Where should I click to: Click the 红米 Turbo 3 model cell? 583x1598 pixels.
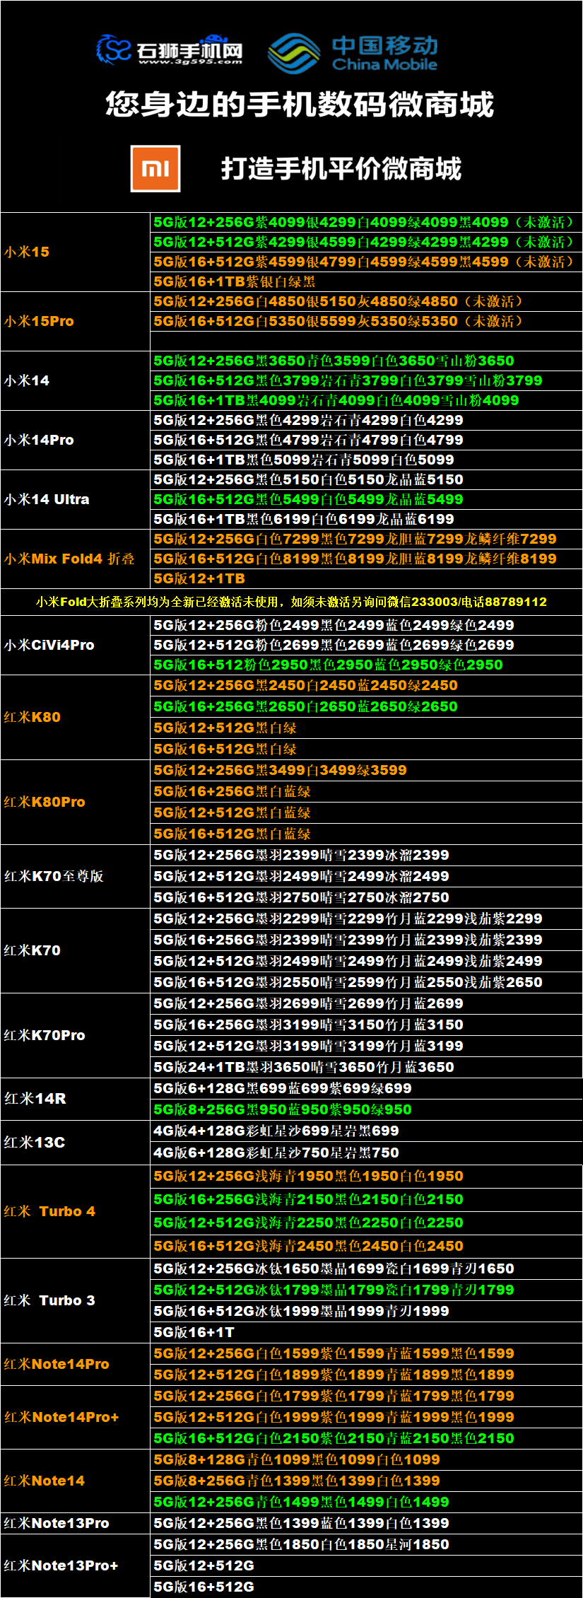(75, 1300)
